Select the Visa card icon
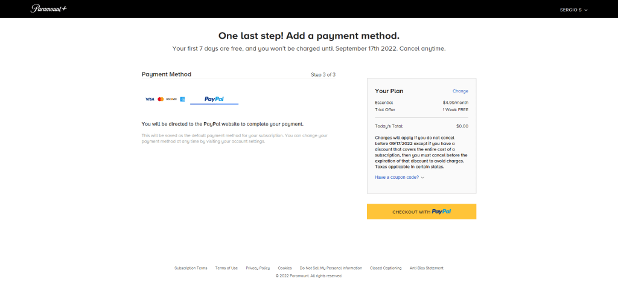Viewport: 618px width, 287px height. 150,99
